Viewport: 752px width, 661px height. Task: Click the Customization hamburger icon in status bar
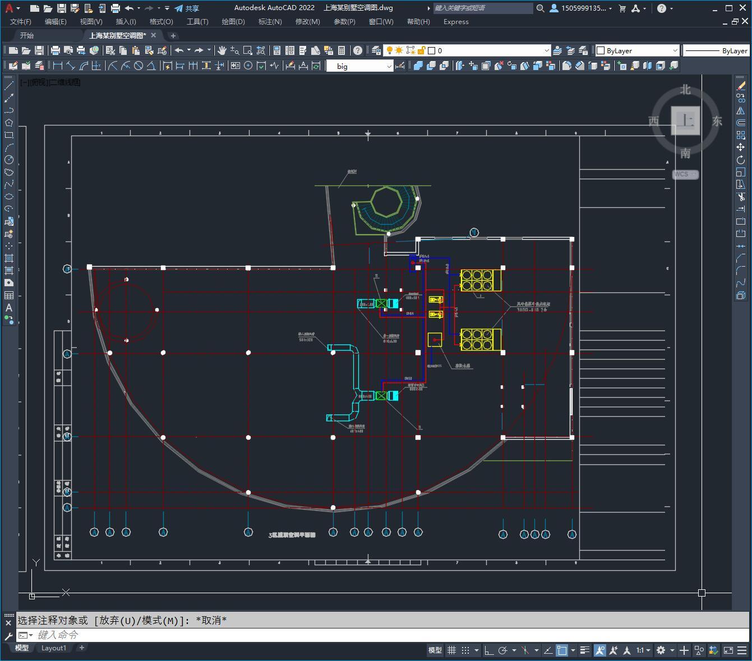pyautogui.click(x=743, y=650)
